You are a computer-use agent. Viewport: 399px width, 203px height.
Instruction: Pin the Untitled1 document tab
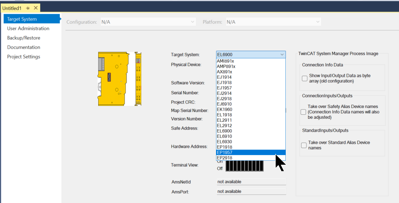click(x=28, y=8)
